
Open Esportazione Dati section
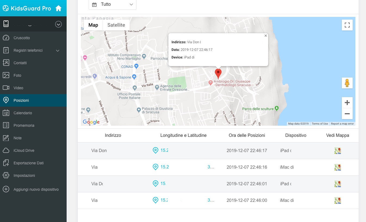point(29,163)
